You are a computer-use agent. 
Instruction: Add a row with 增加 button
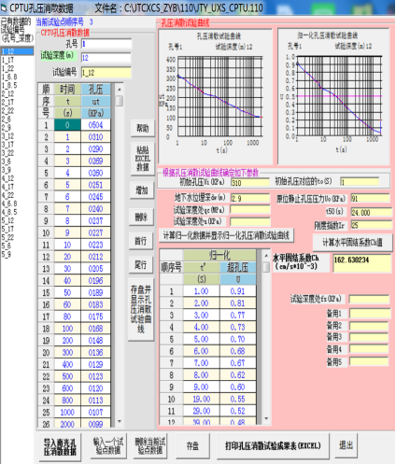point(142,190)
